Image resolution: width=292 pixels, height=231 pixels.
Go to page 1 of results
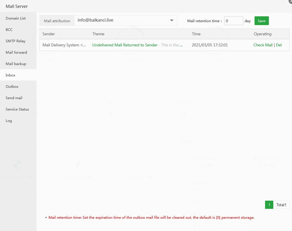tap(269, 205)
